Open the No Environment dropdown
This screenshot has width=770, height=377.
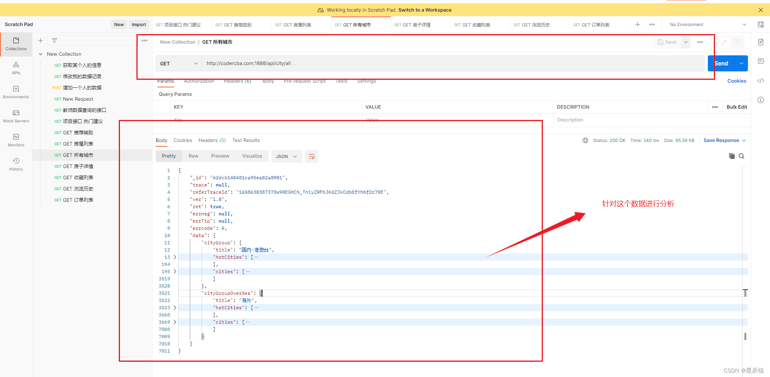coord(708,24)
